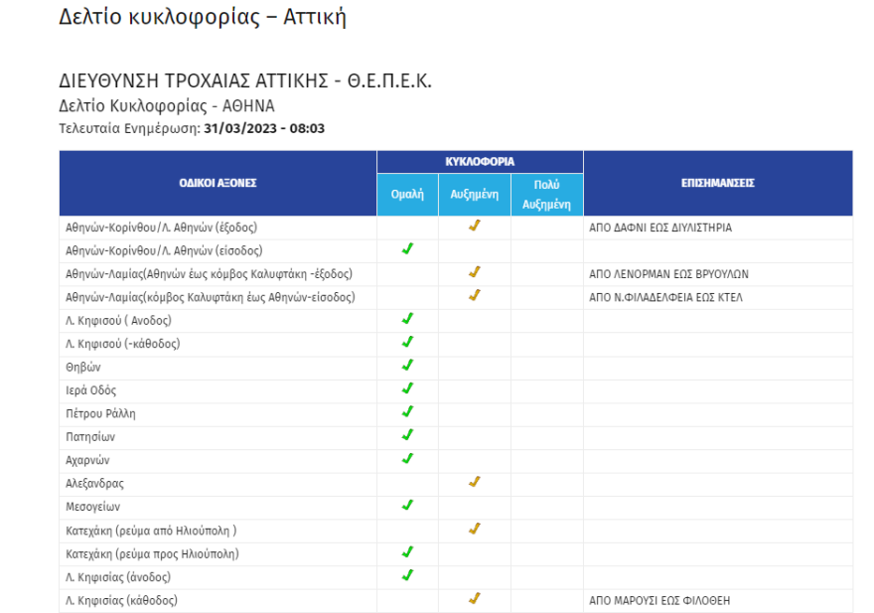Click the yellow checkmark for Κατεχάκη (ρεύμα από Ηλιούπολη)
The height and width of the screenshot is (613, 874).
(474, 529)
